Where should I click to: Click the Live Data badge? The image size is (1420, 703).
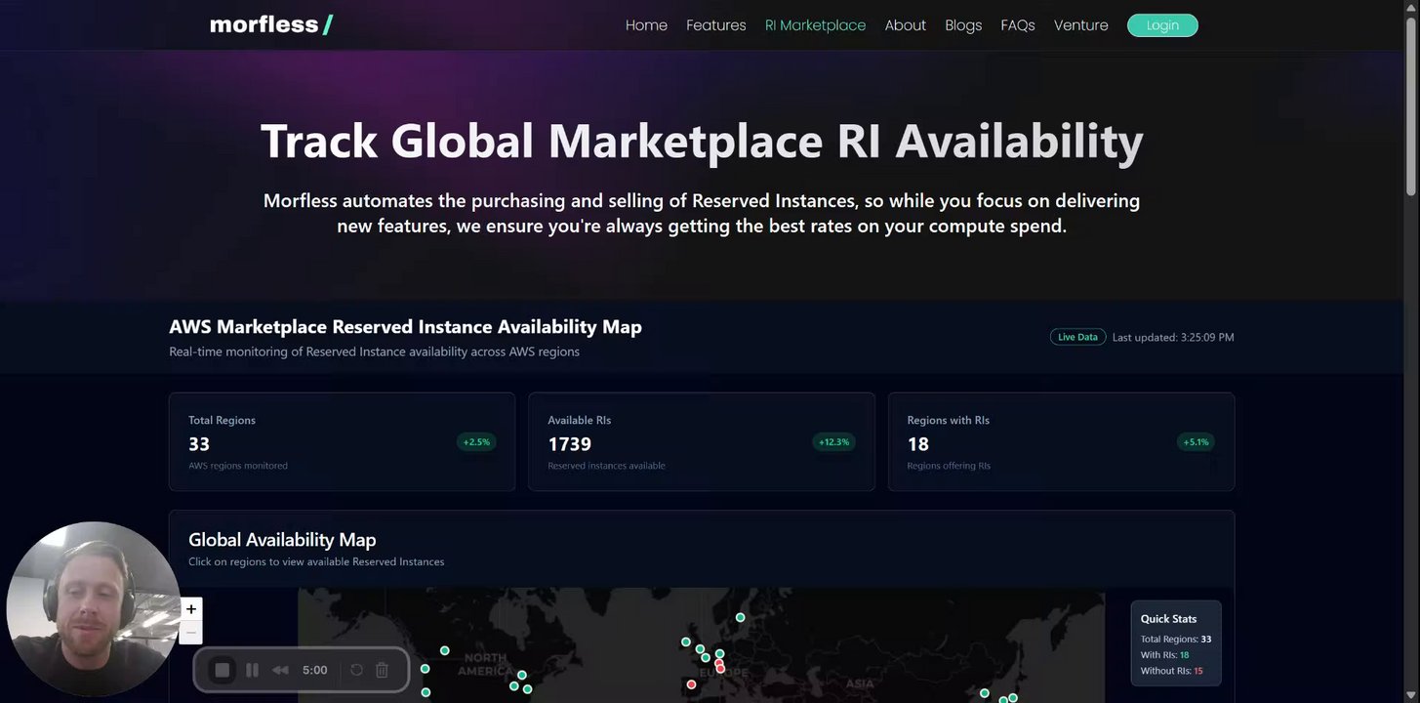click(x=1078, y=337)
